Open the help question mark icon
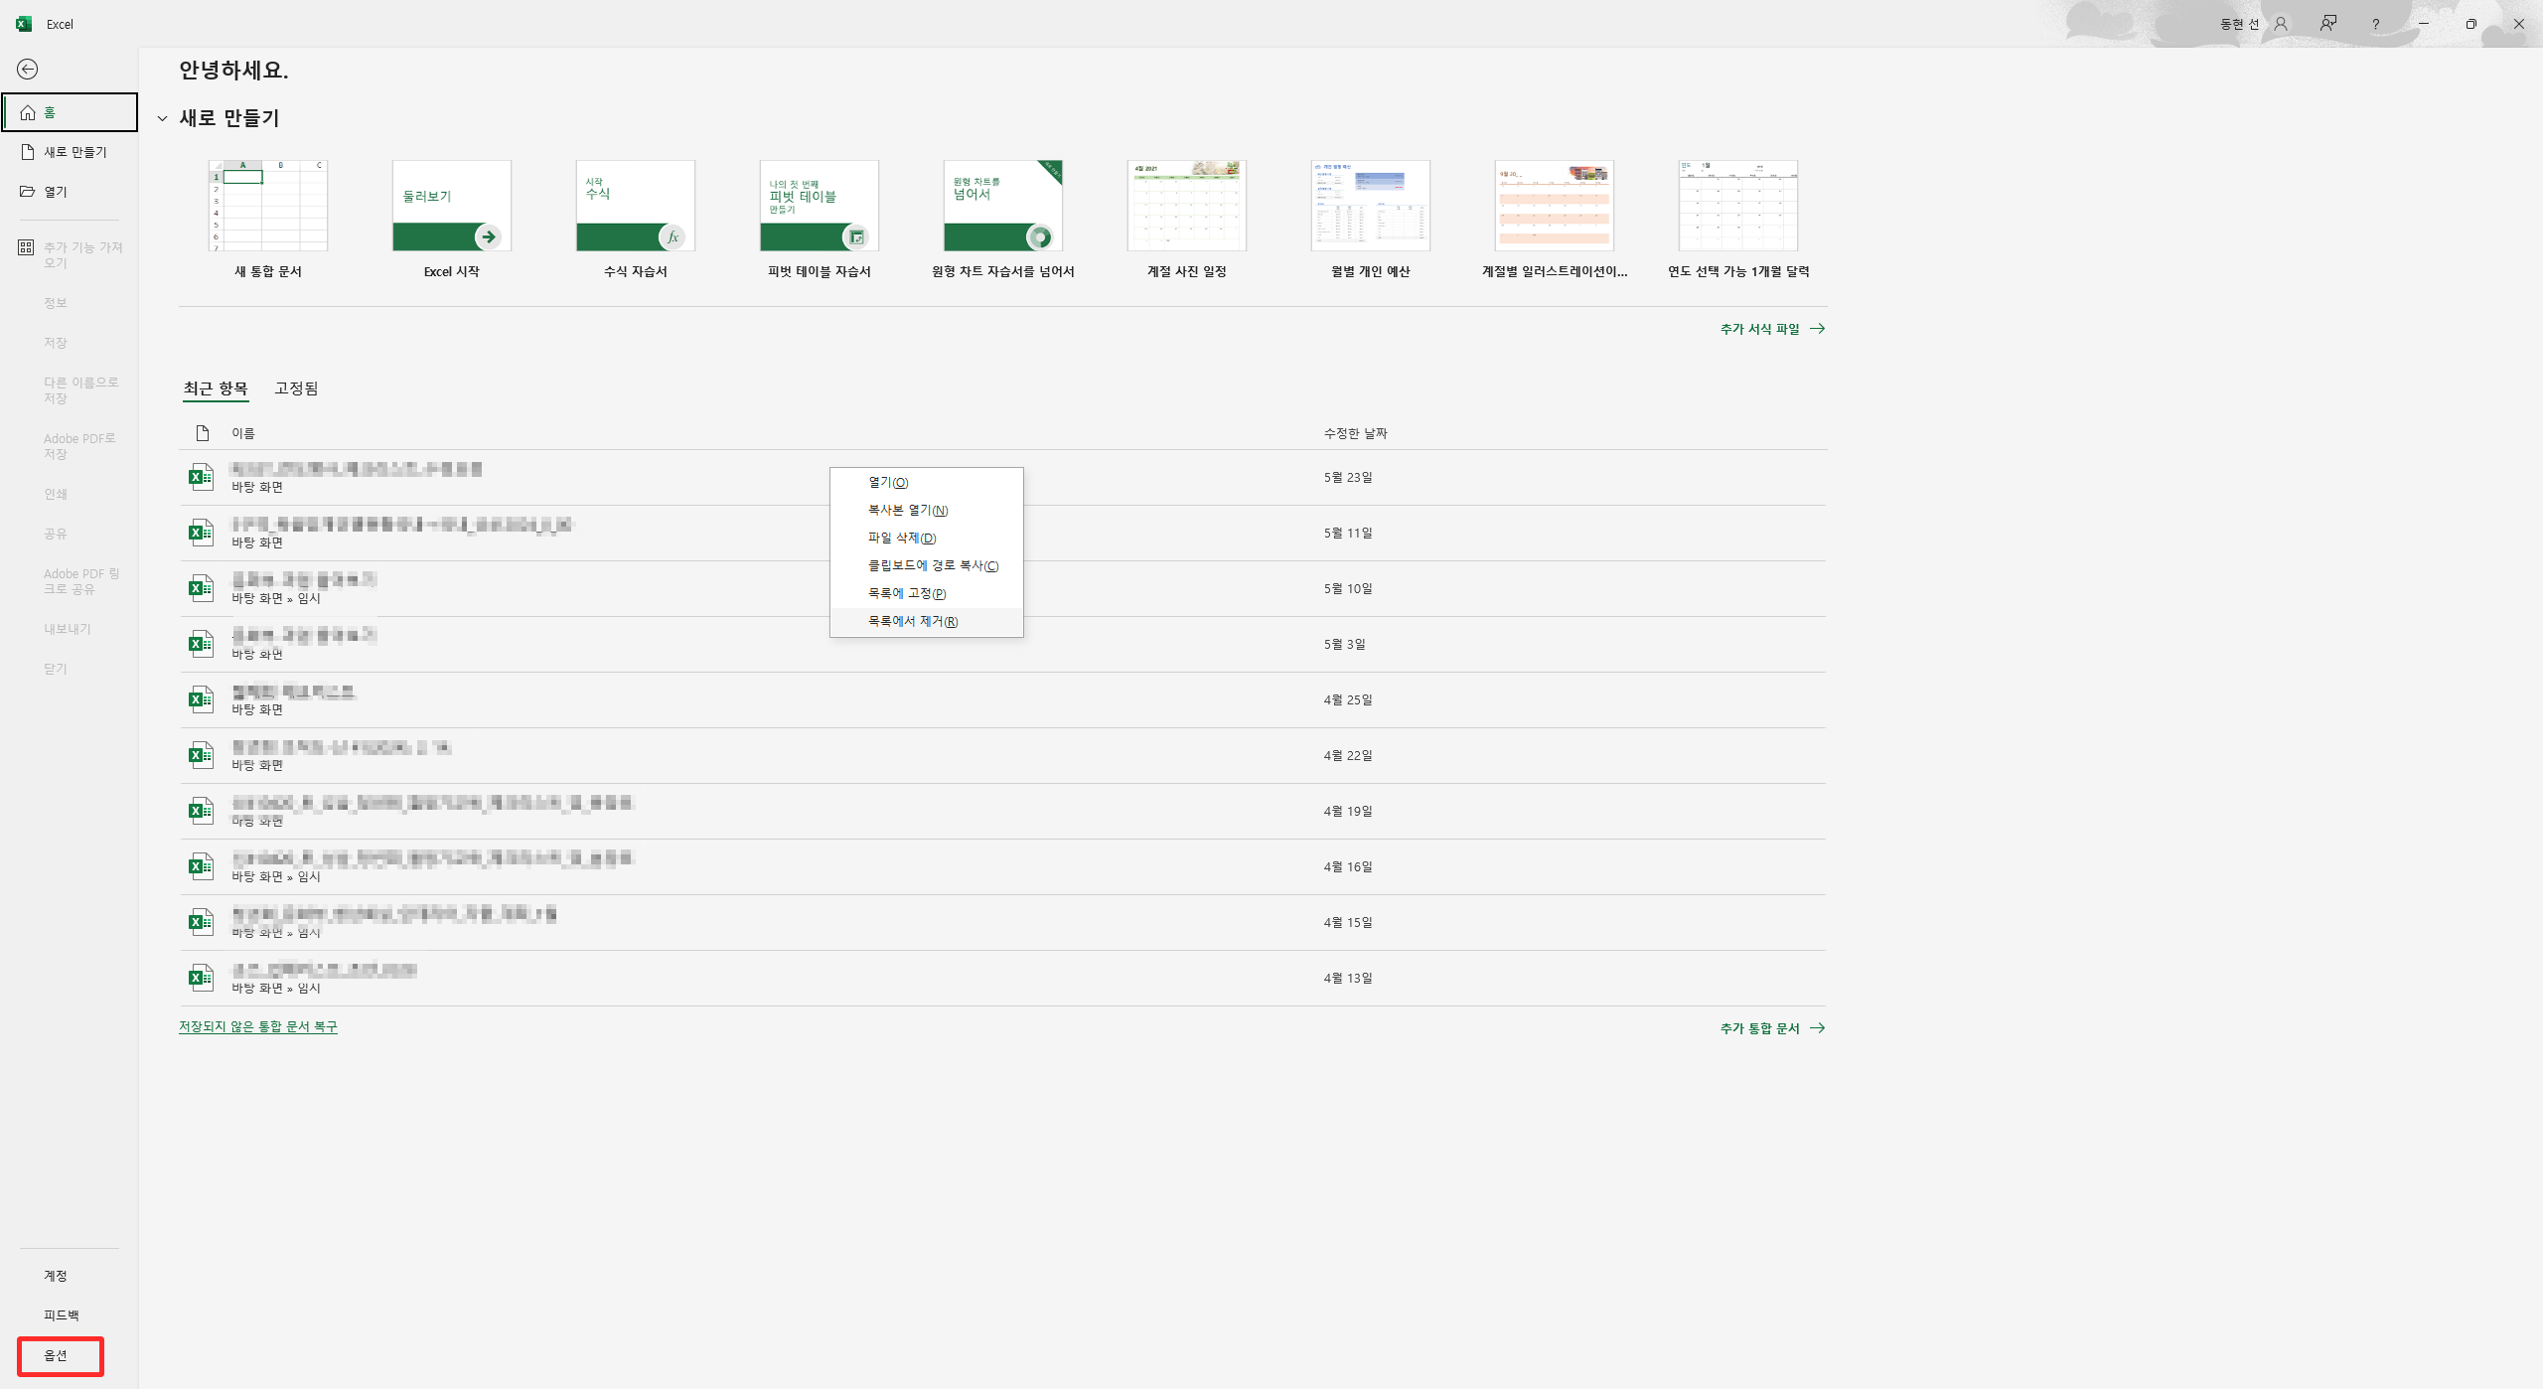Image resolution: width=2543 pixels, height=1389 pixels. [x=2375, y=24]
